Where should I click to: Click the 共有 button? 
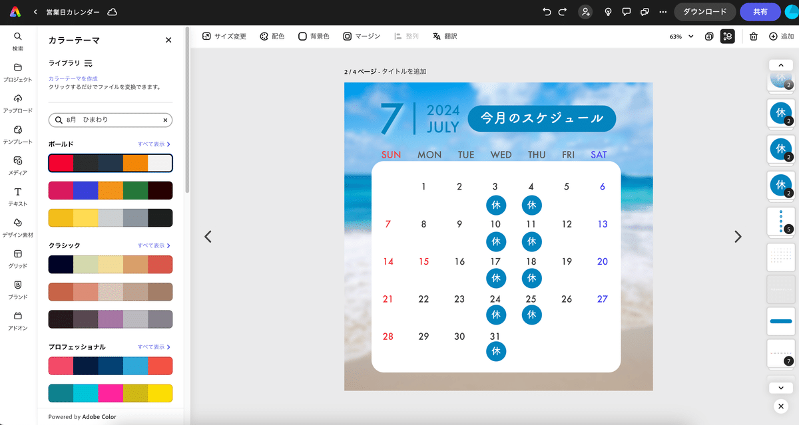759,12
